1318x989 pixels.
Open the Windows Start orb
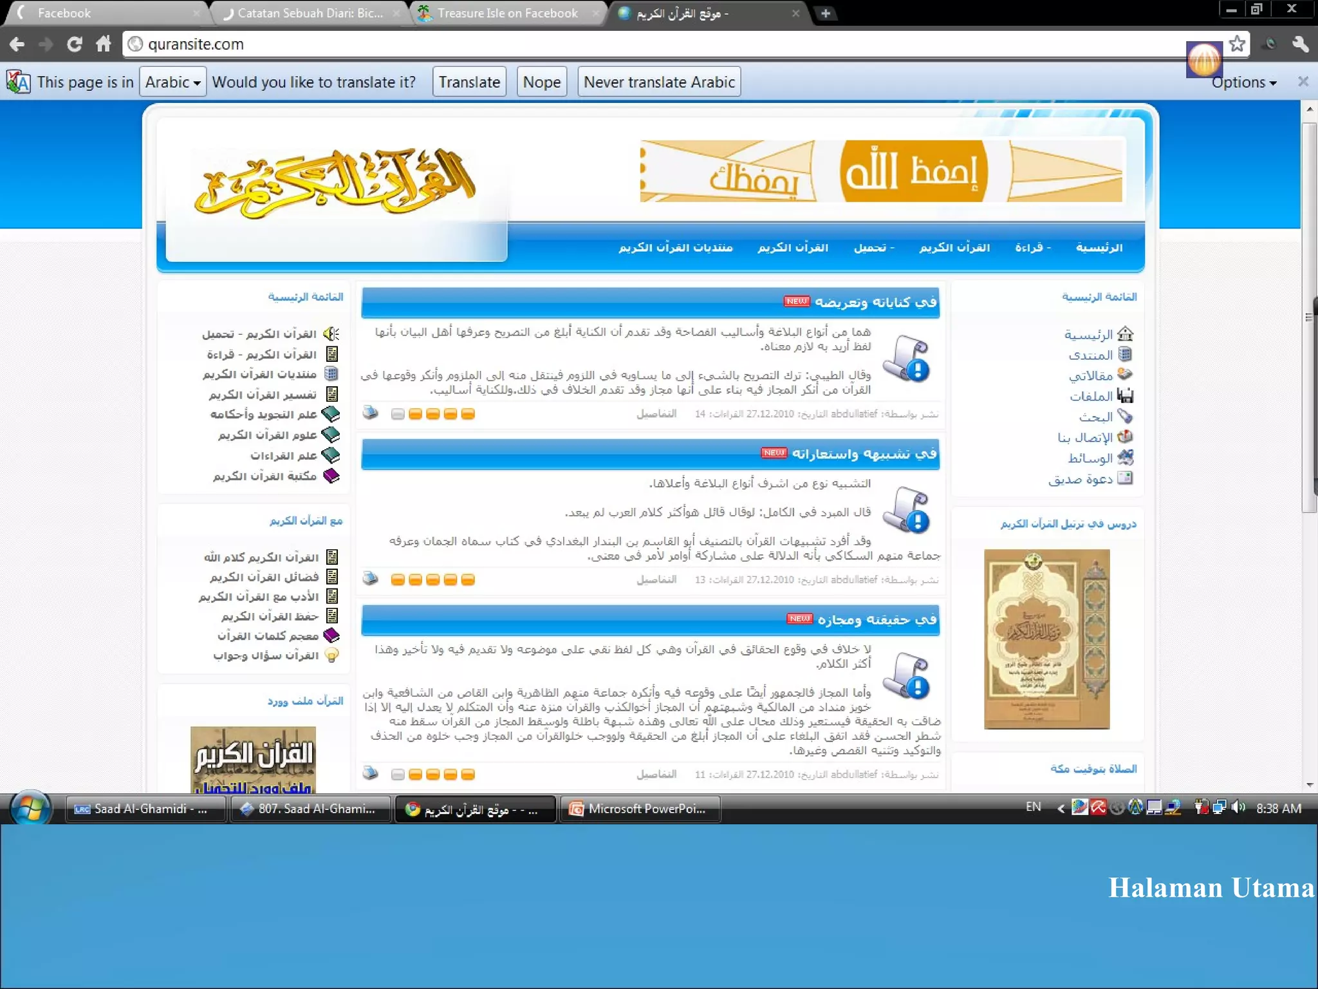[30, 808]
